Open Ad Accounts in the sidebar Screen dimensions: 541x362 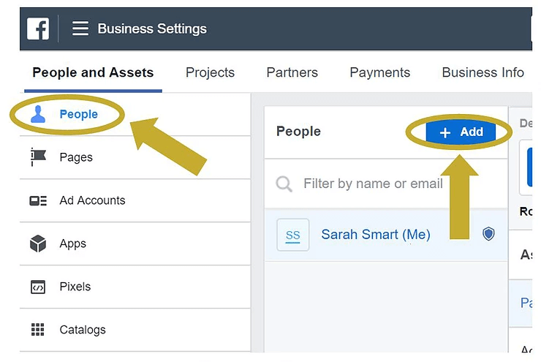tap(92, 200)
